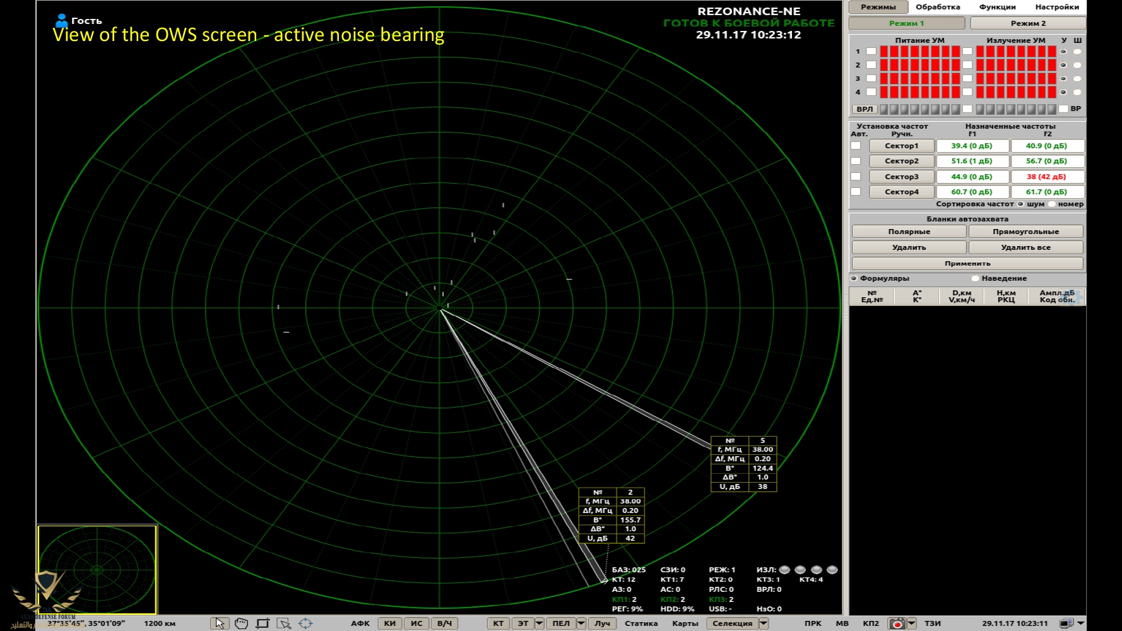Click the Прямоугольные blank button

tap(1026, 232)
